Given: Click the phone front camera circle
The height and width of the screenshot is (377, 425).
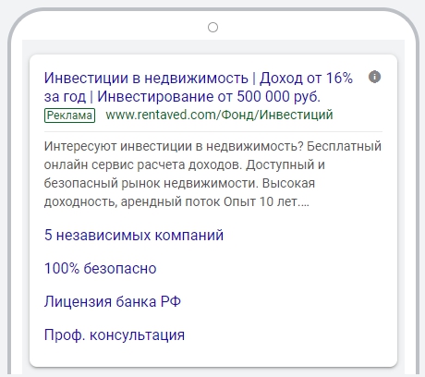Looking at the screenshot, I should point(212,28).
